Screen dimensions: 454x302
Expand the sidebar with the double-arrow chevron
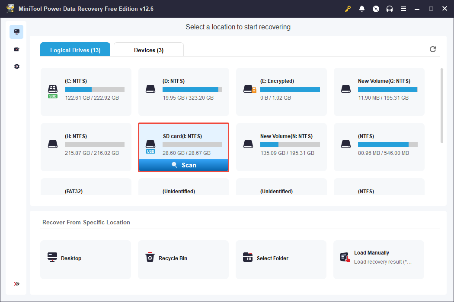click(x=16, y=284)
